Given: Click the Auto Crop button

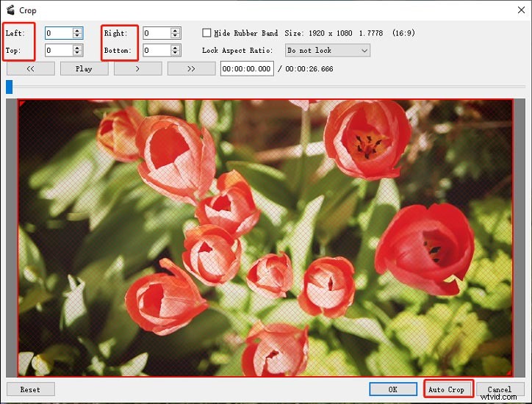Looking at the screenshot, I should coord(447,389).
